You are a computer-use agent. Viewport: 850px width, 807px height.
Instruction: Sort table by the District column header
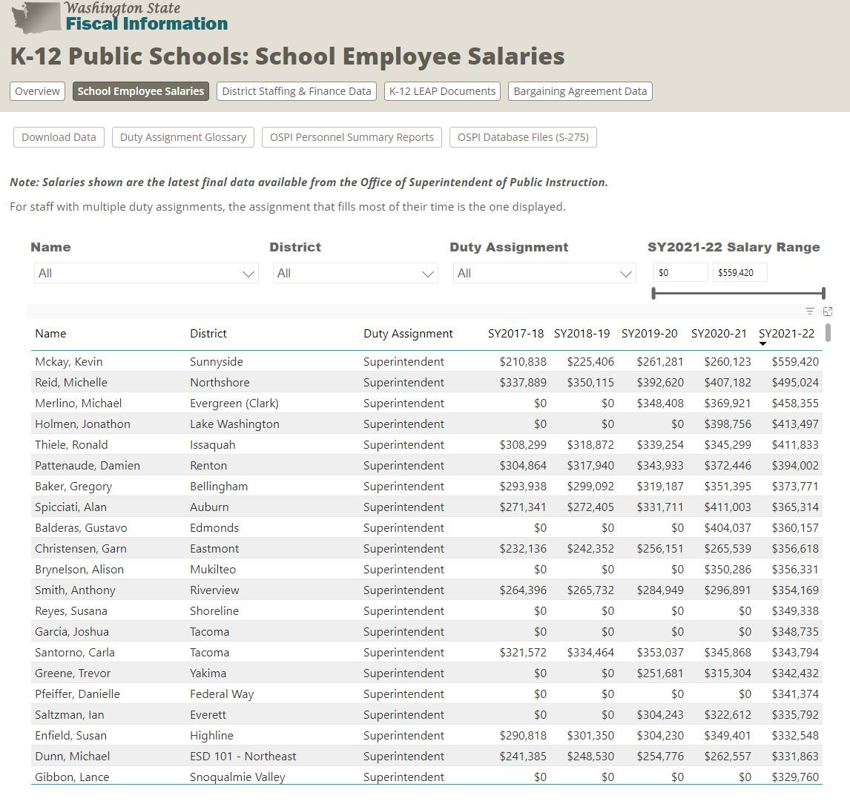pos(208,334)
